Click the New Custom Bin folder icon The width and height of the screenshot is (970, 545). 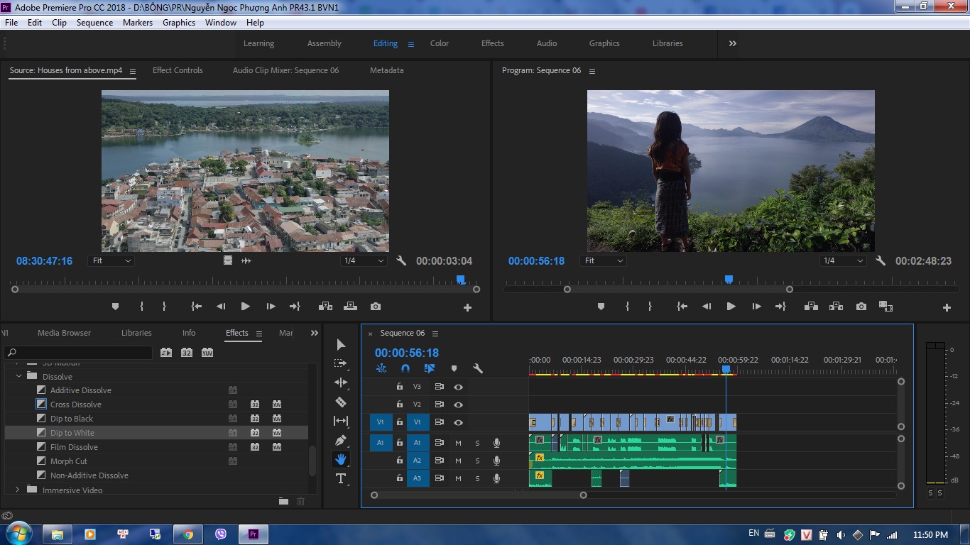coord(283,501)
